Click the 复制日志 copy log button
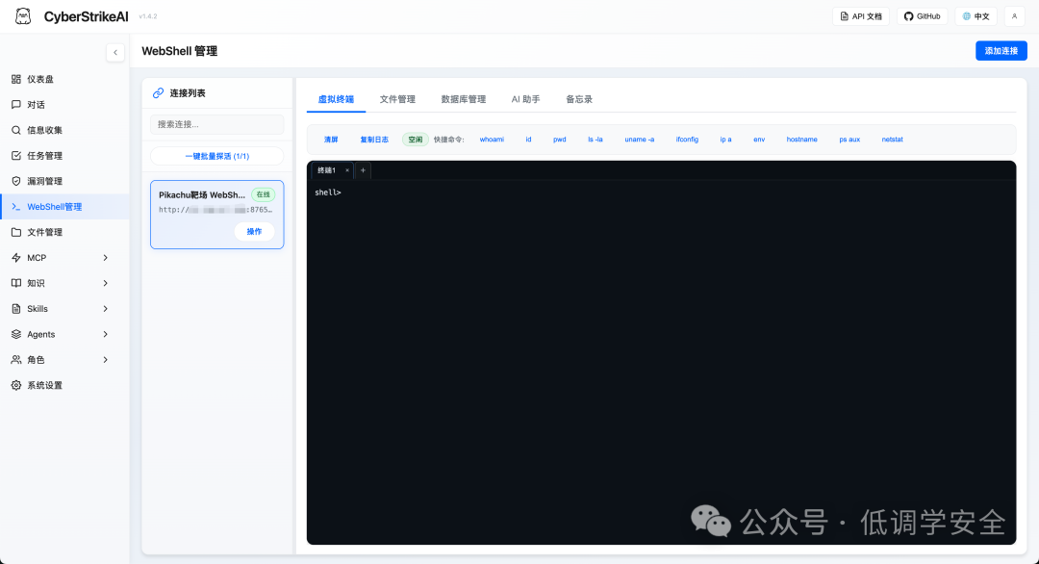 pyautogui.click(x=374, y=140)
